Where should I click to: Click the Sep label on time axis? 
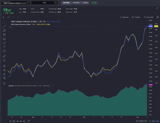pos(33,117)
